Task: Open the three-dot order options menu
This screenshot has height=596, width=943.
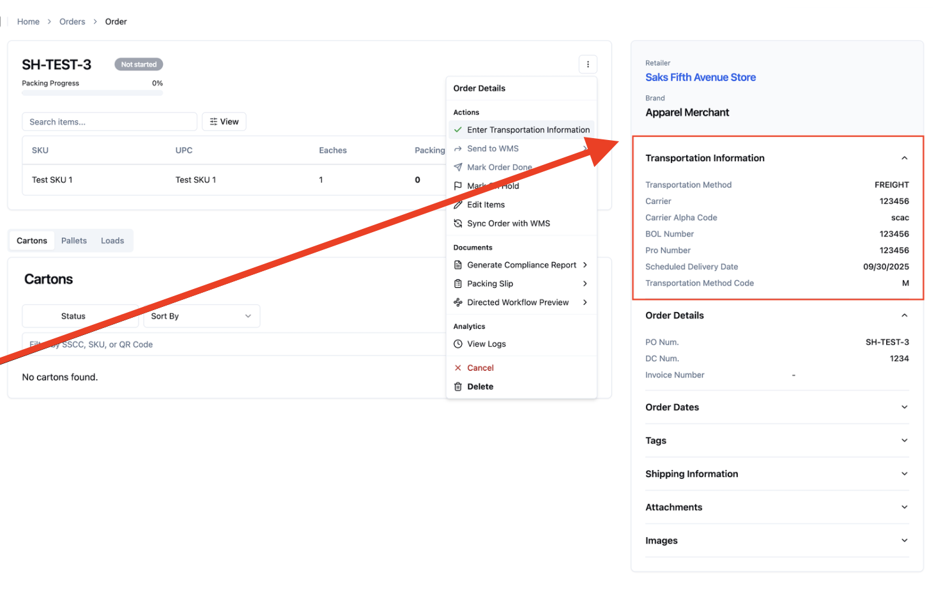Action: 588,64
